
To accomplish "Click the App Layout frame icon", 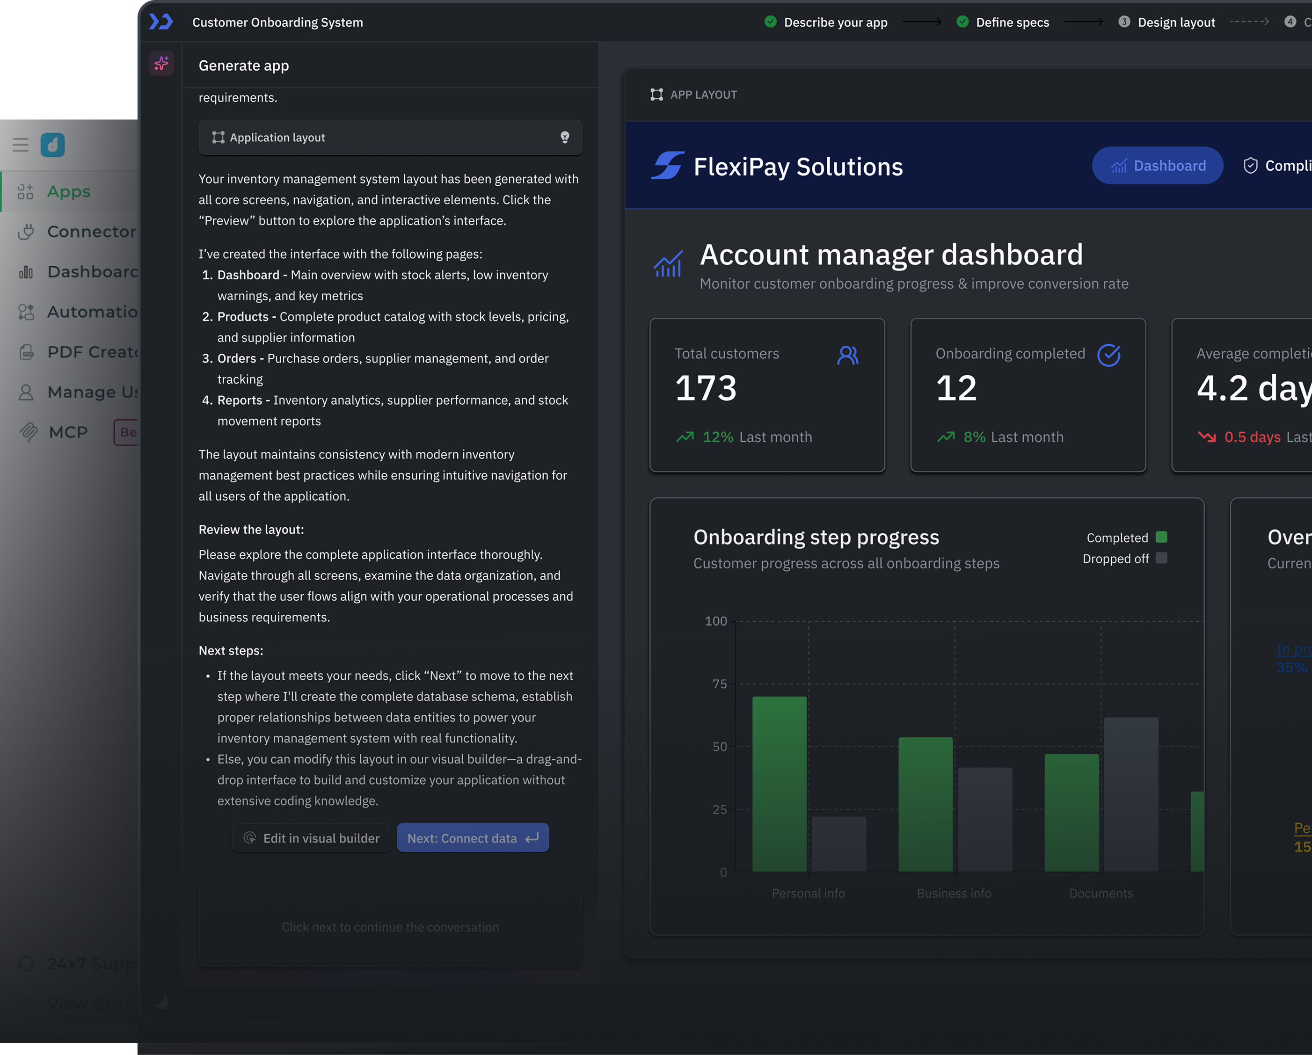I will (656, 95).
